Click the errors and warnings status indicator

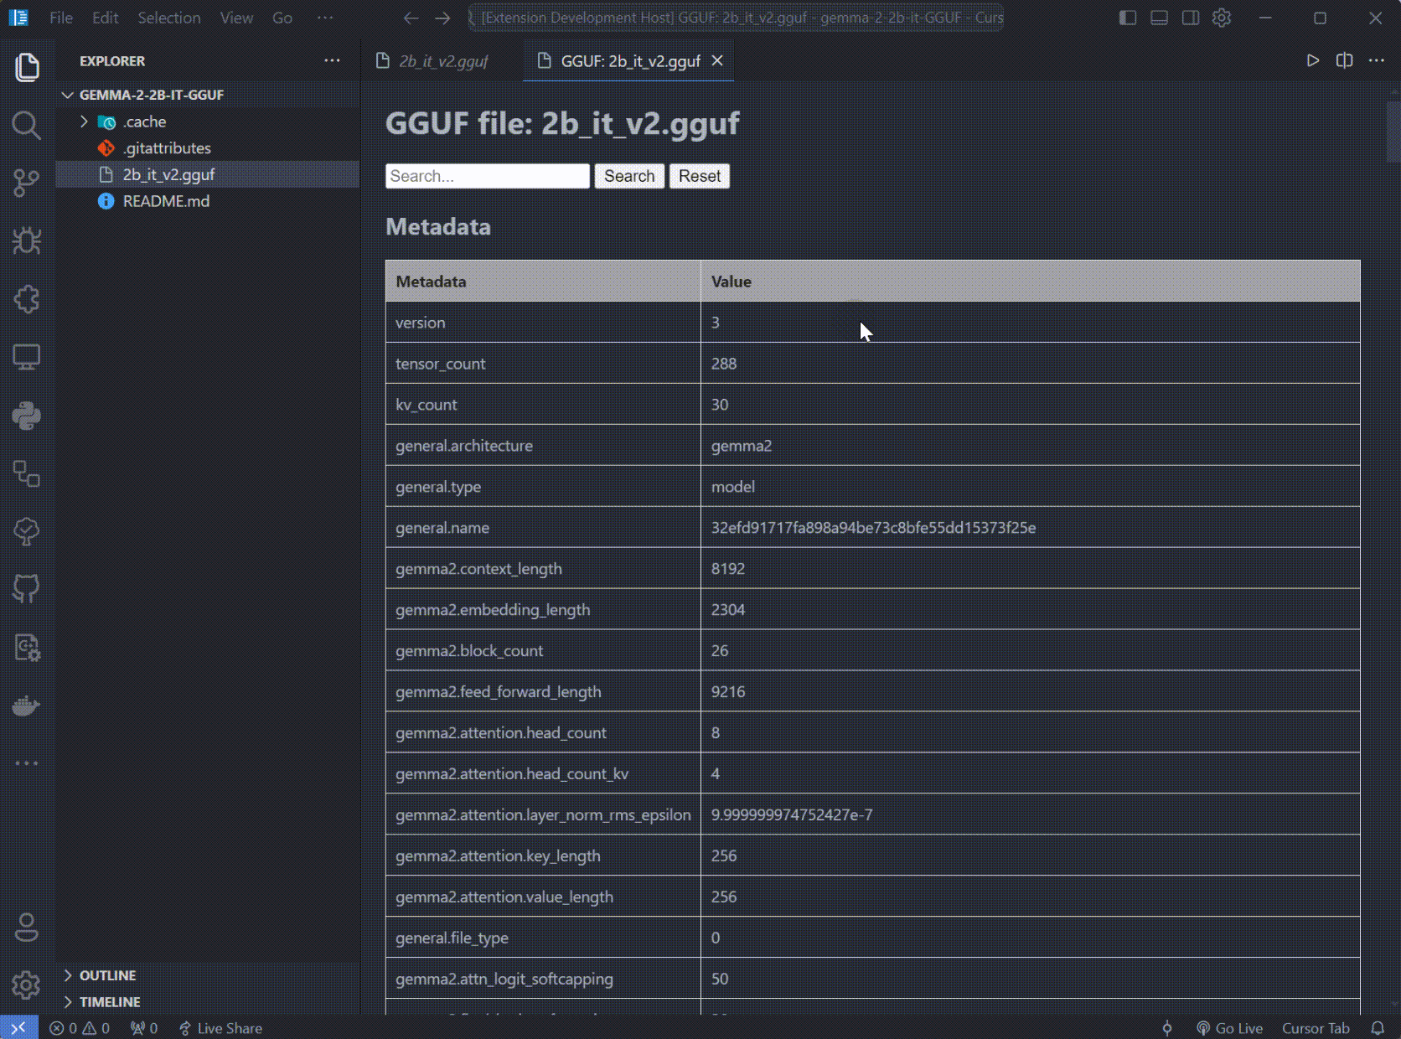[80, 1028]
